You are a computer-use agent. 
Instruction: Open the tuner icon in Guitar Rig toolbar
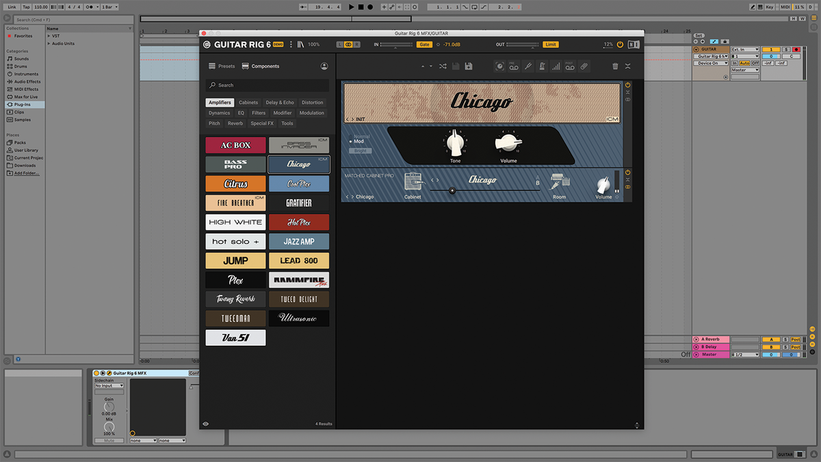(x=527, y=66)
